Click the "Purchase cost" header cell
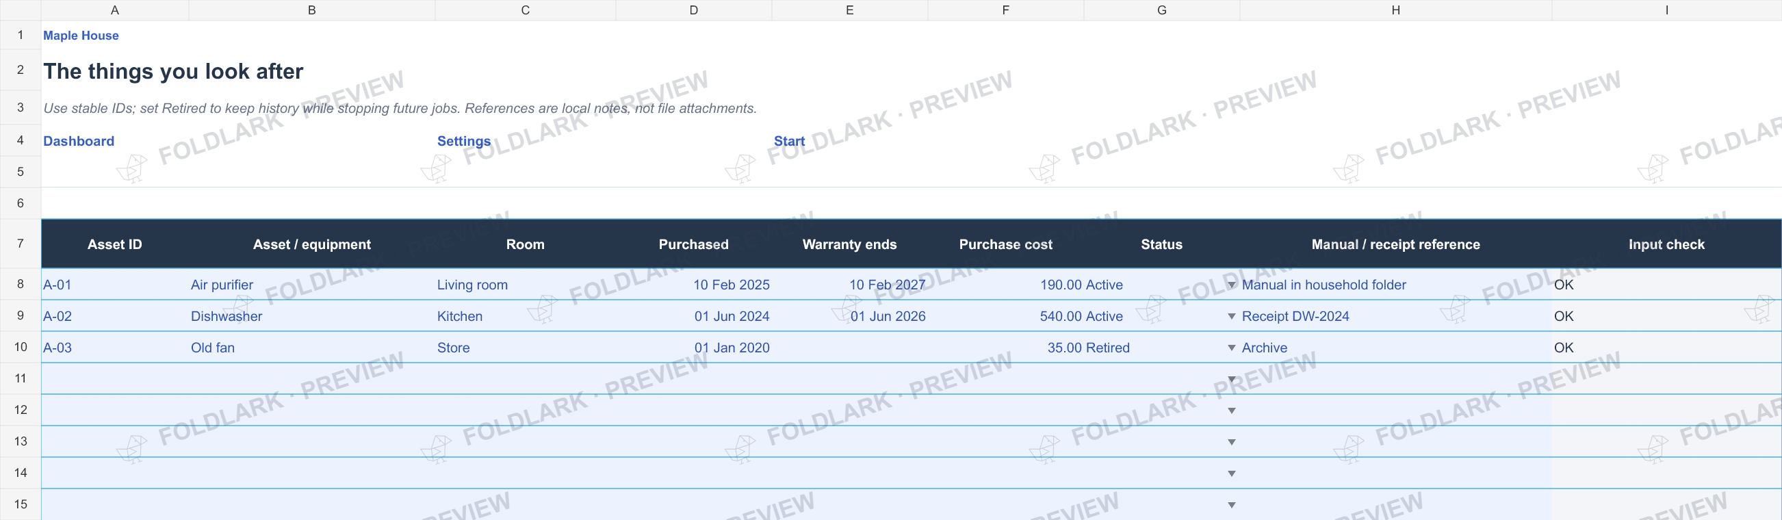Image resolution: width=1782 pixels, height=520 pixels. 1006,244
